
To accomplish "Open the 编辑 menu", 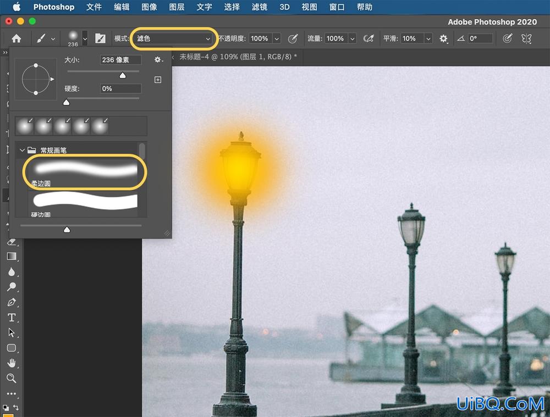I will pyautogui.click(x=122, y=7).
